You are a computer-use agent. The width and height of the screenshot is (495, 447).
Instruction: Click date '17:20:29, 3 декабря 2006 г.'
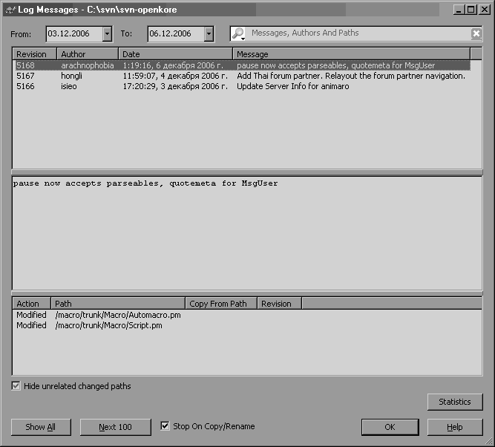pyautogui.click(x=175, y=86)
